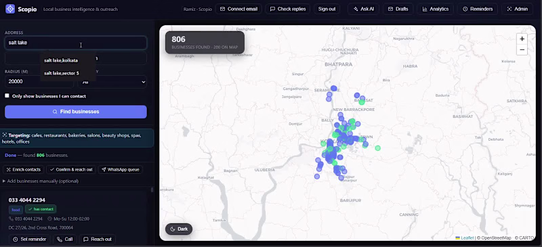Open the Admin section
This screenshot has width=542, height=247.
(x=517, y=9)
